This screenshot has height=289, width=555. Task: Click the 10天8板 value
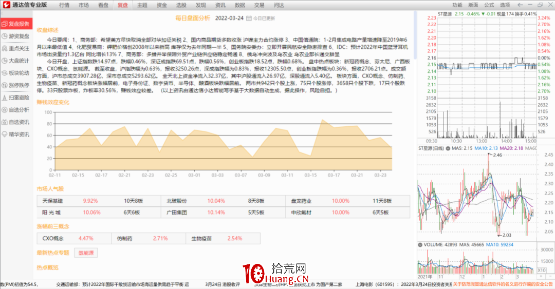coord(134,201)
